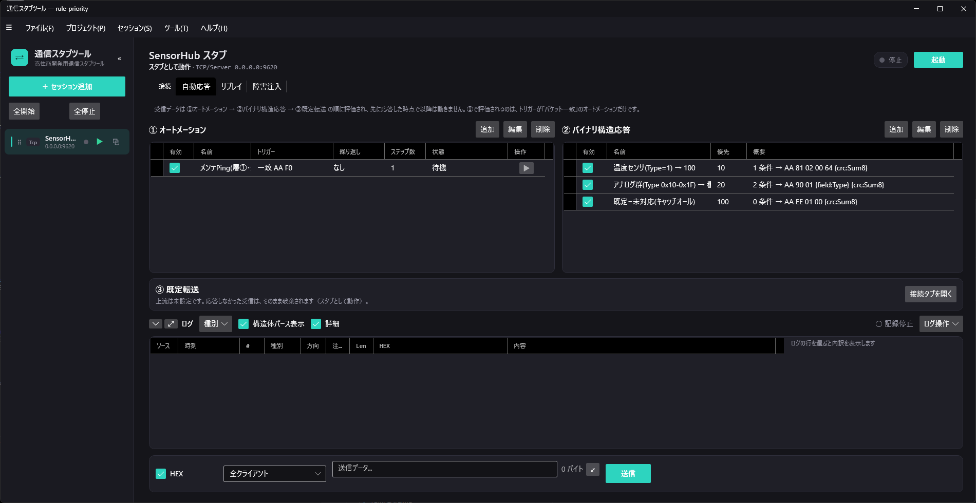Open the セッション(S) menu
Viewport: 976px width, 503px height.
pos(135,28)
